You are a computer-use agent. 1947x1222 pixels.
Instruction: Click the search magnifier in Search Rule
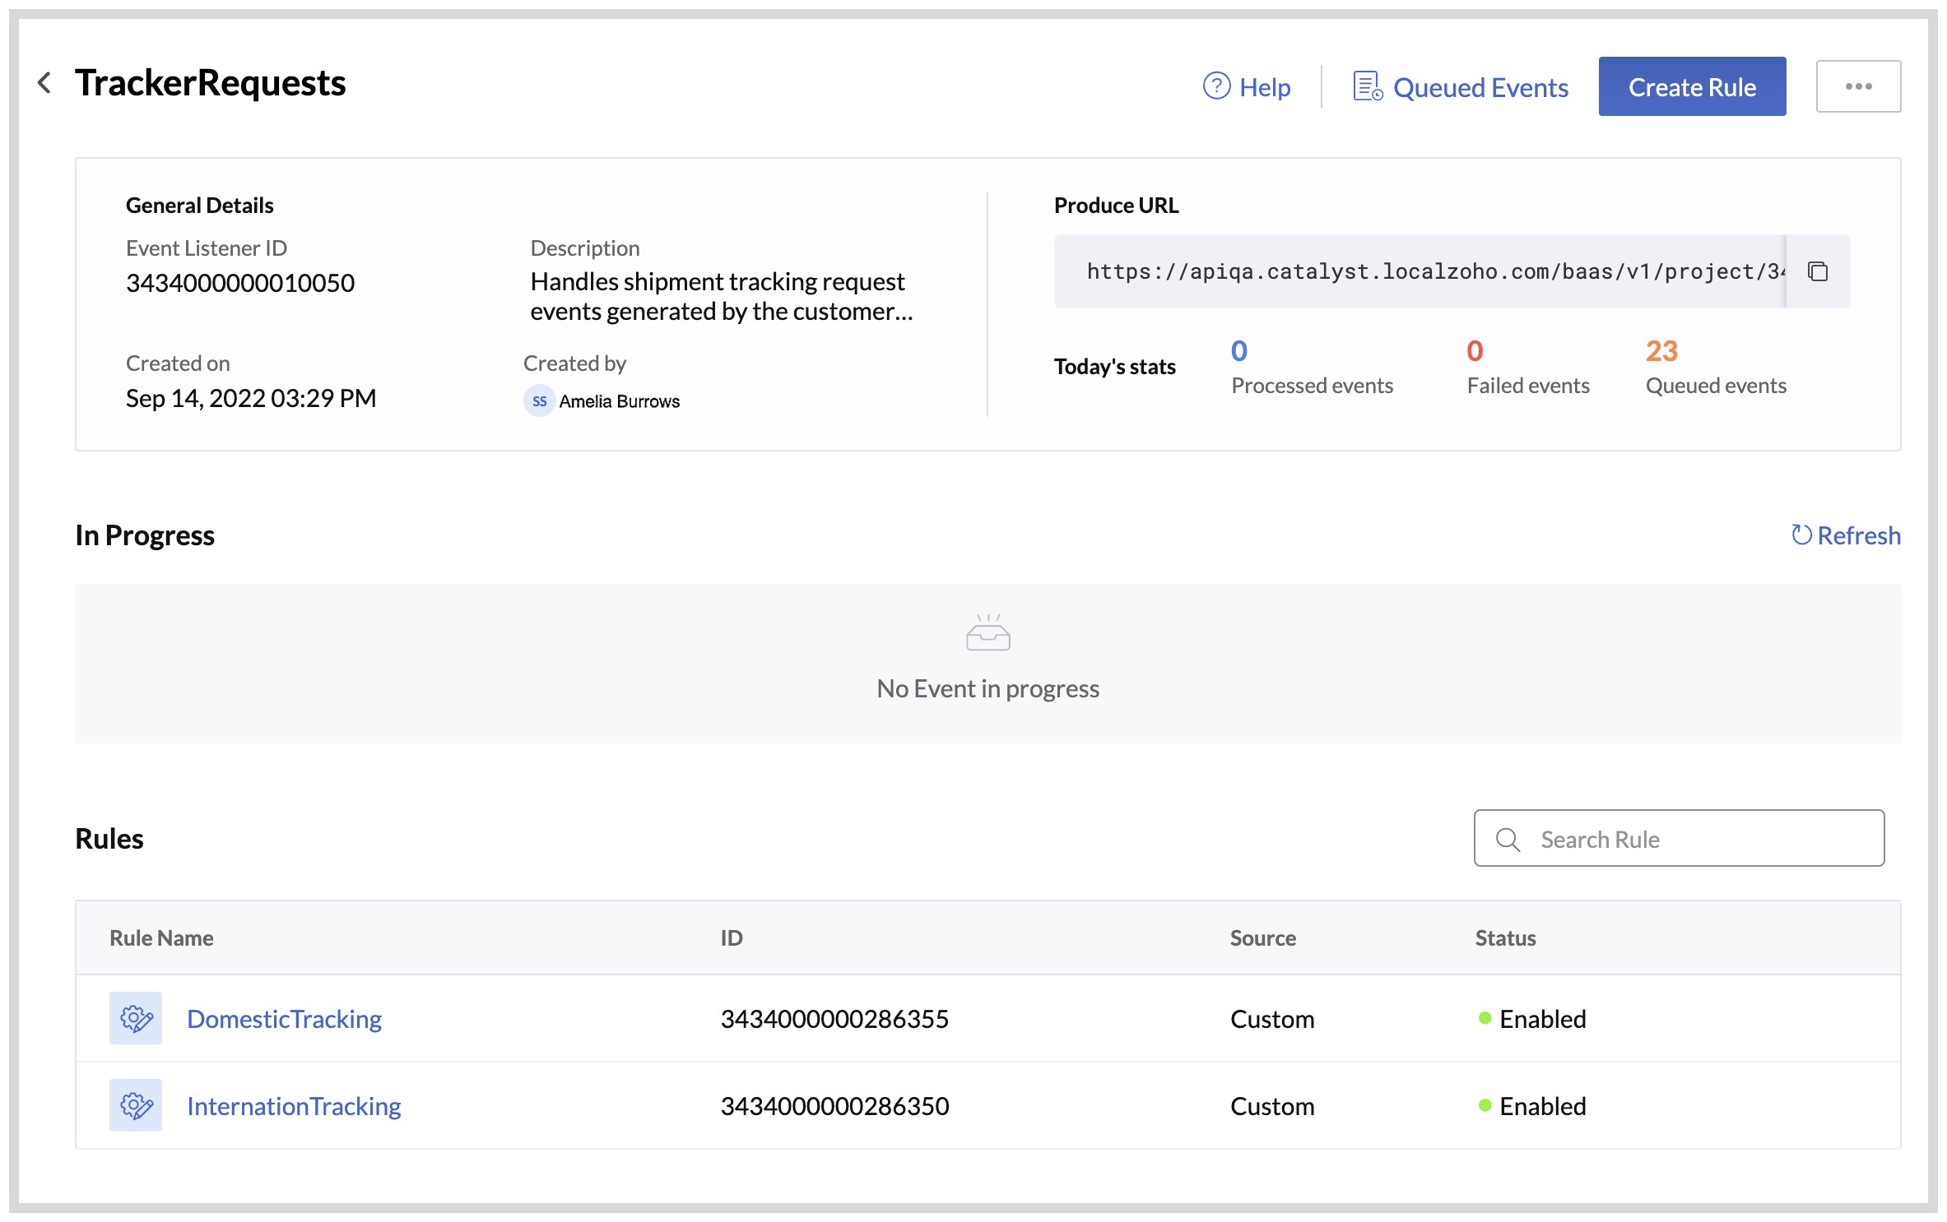[1508, 839]
